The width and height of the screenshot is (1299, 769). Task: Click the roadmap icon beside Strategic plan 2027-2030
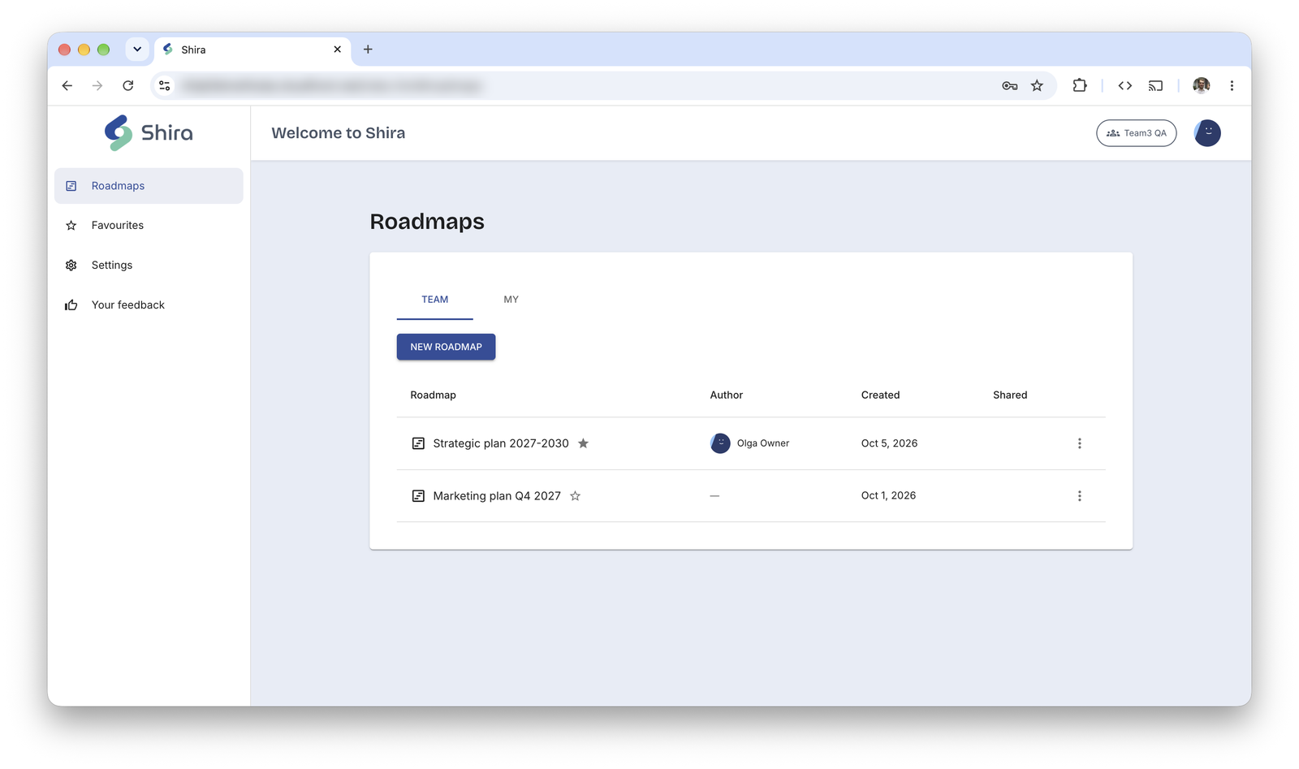[418, 443]
